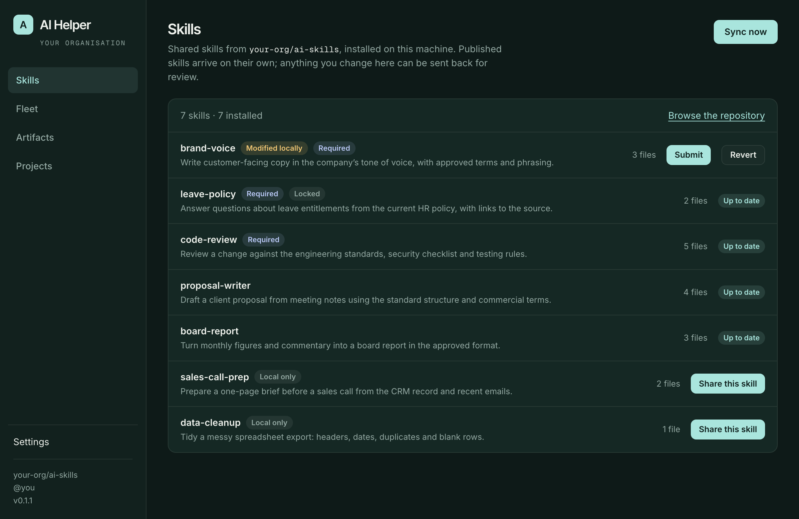Click the Locked badge on leave-policy
This screenshot has width=799, height=519.
307,194
